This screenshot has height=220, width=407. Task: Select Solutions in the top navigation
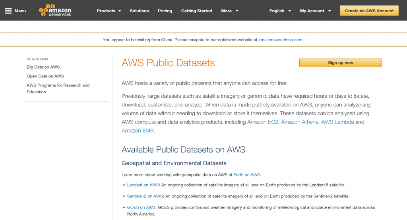coord(139,11)
